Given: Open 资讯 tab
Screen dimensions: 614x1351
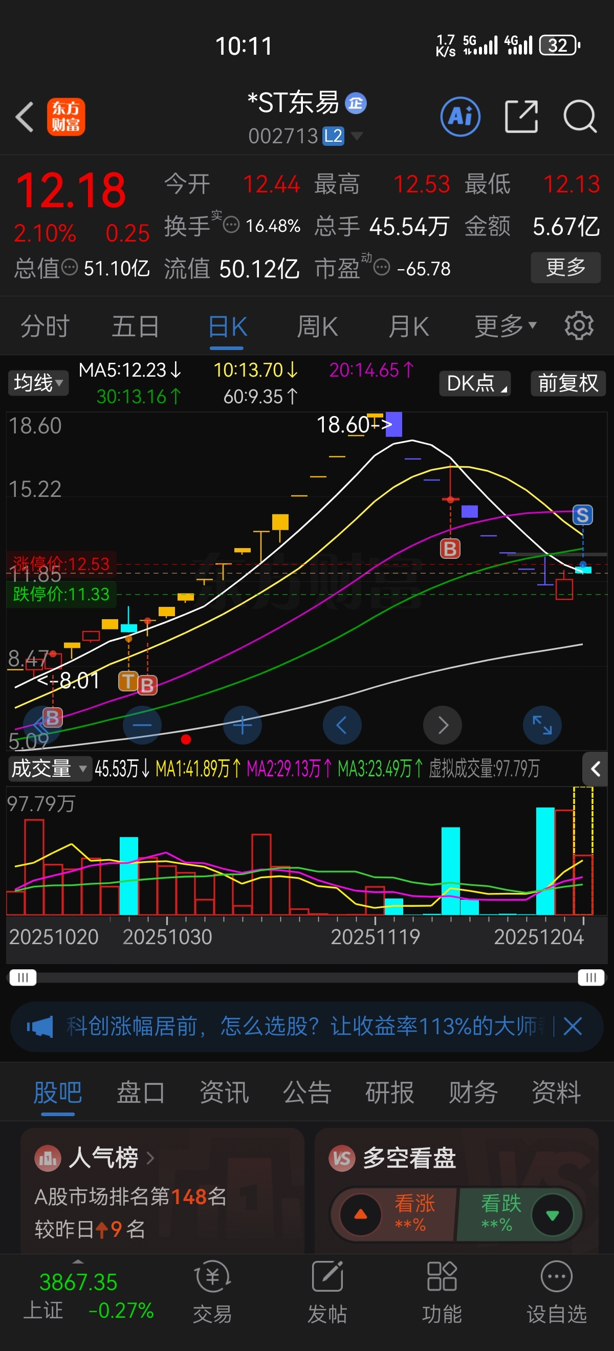Looking at the screenshot, I should (224, 1093).
